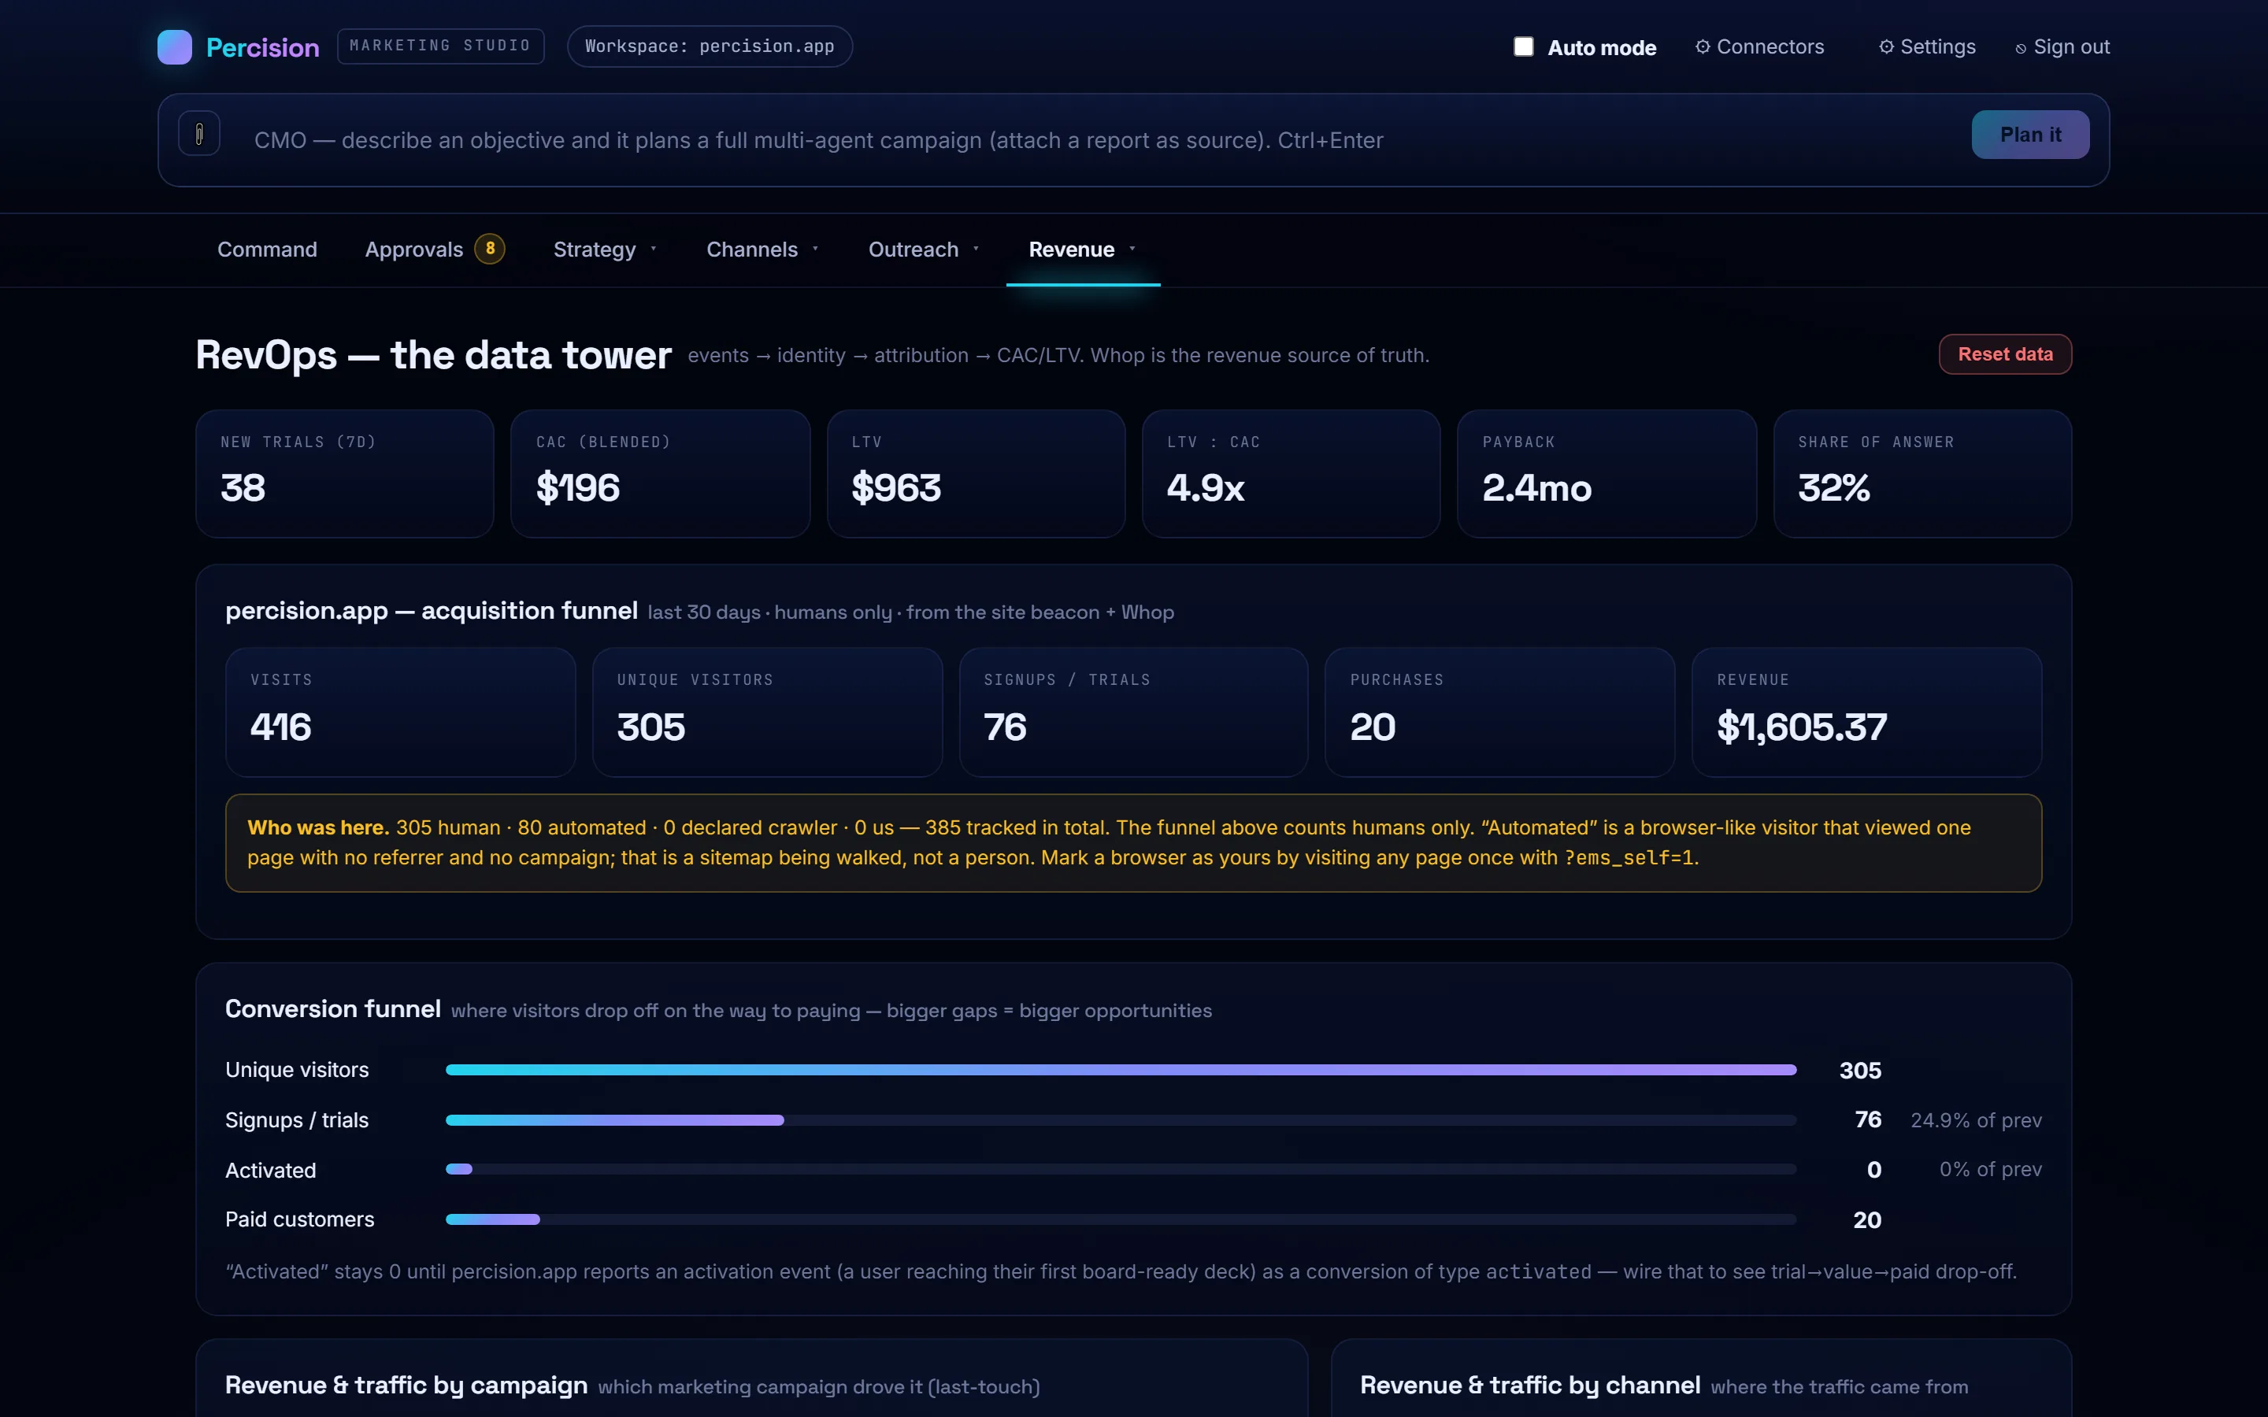This screenshot has width=2268, height=1417.
Task: Click the NEW TRIALS (7D) card
Action: 345,473
